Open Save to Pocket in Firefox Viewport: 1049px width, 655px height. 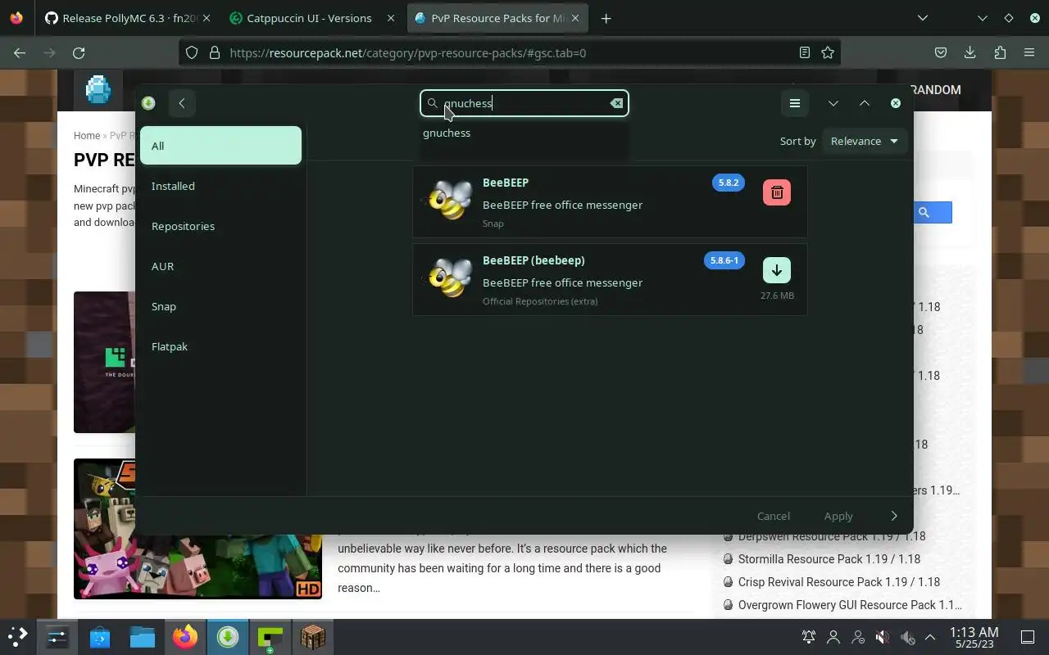[x=941, y=52]
